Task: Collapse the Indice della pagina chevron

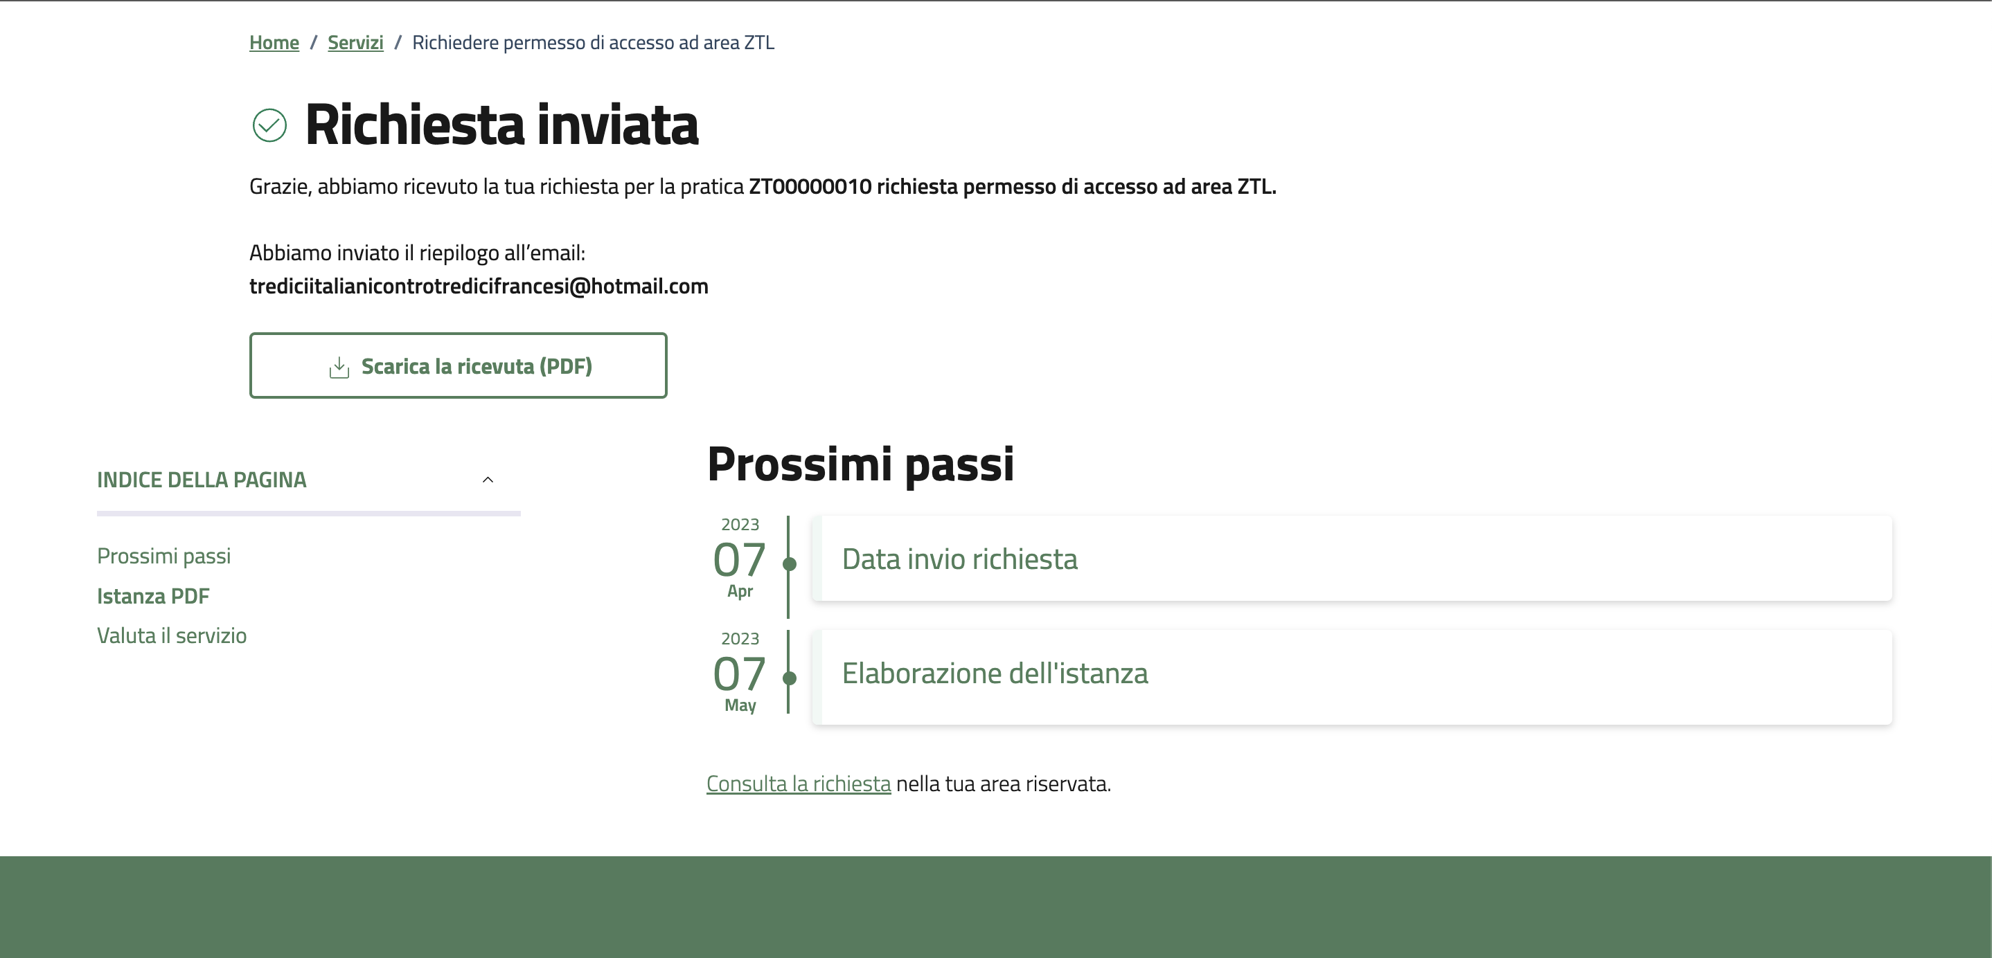Action: pos(488,480)
